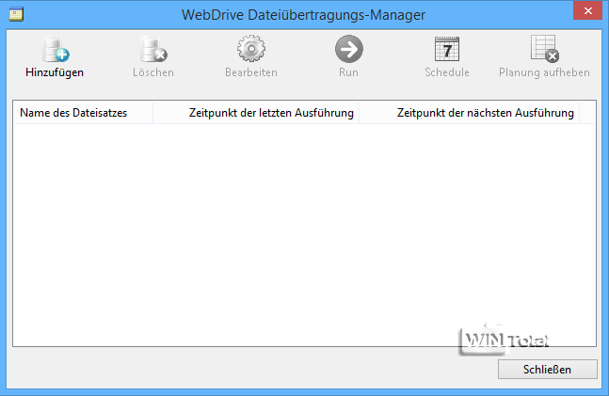This screenshot has height=396, width=609.
Task: Click the Run arrow icon
Action: pyautogui.click(x=349, y=49)
